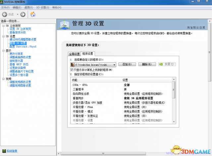Switch to the 程序设置 tab

[x=88, y=54]
